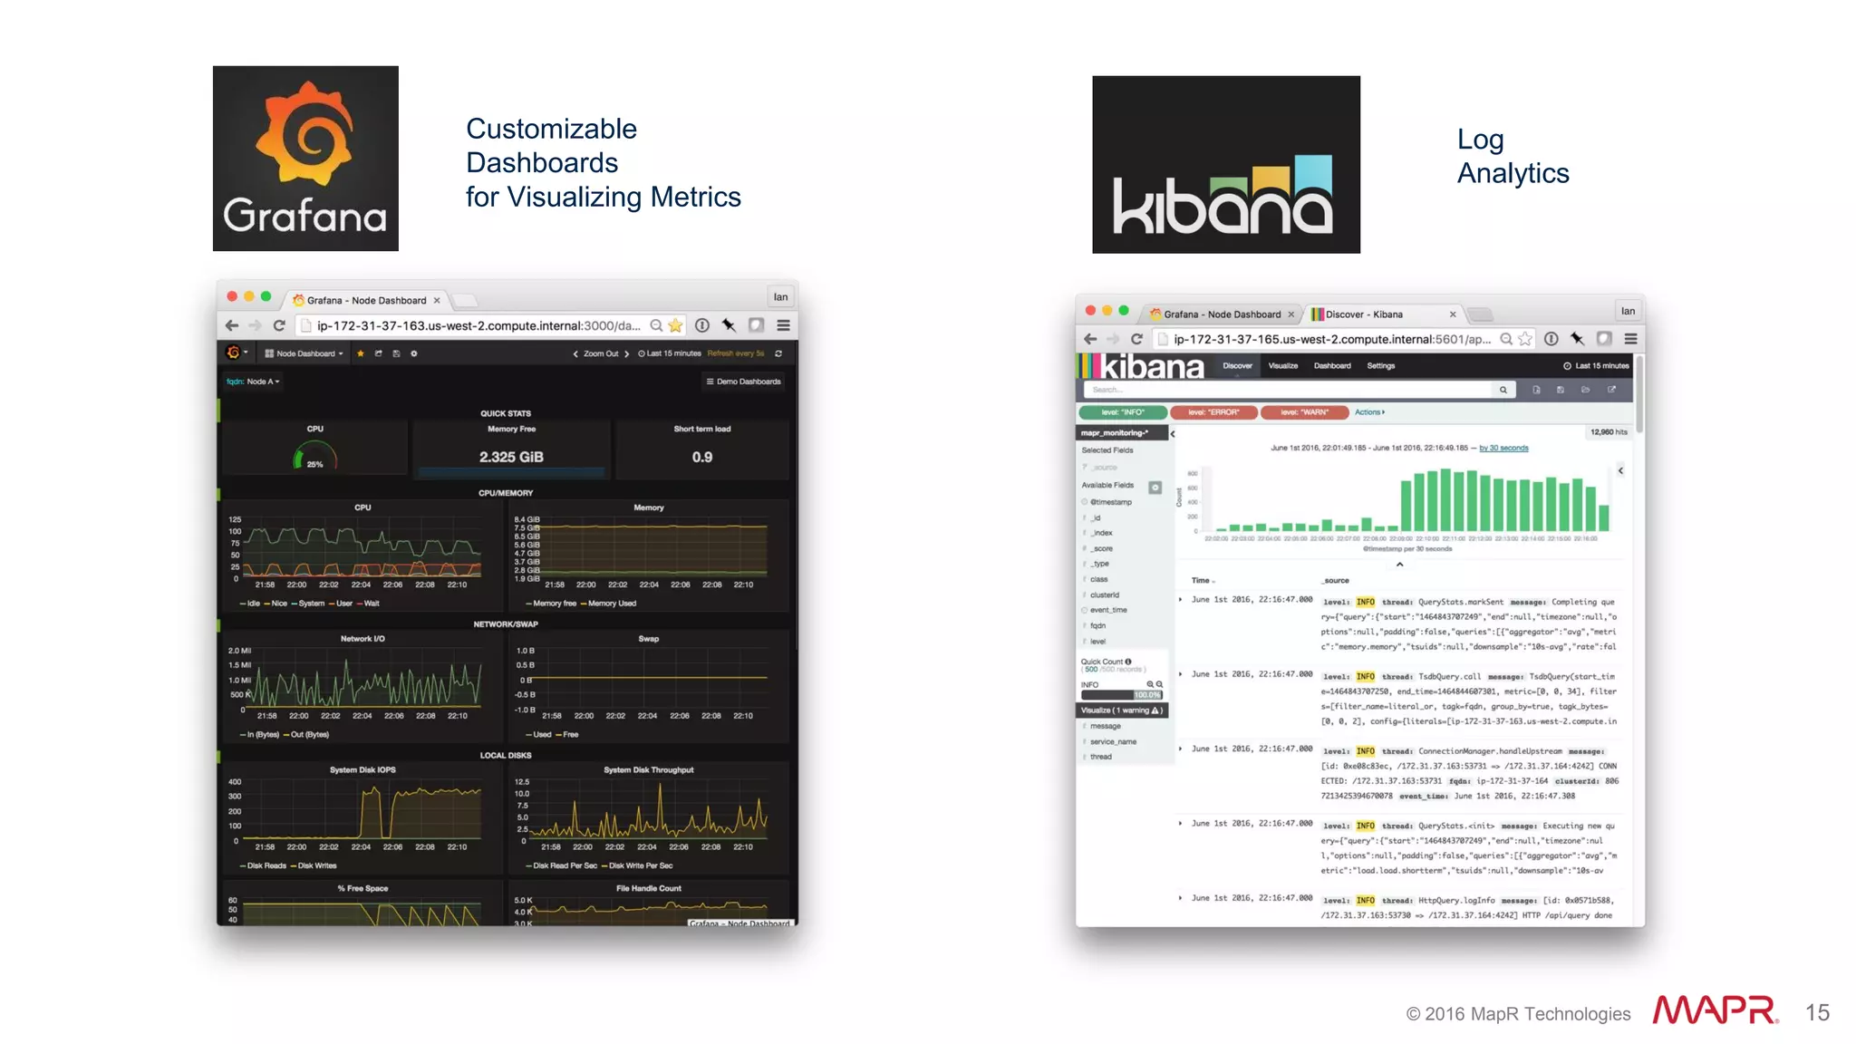Reload the page in the Kibana window

[x=1136, y=339]
